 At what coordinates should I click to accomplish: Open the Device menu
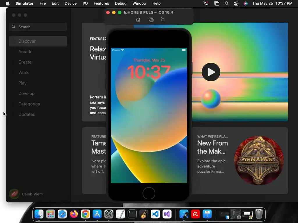pyautogui.click(x=70, y=3)
